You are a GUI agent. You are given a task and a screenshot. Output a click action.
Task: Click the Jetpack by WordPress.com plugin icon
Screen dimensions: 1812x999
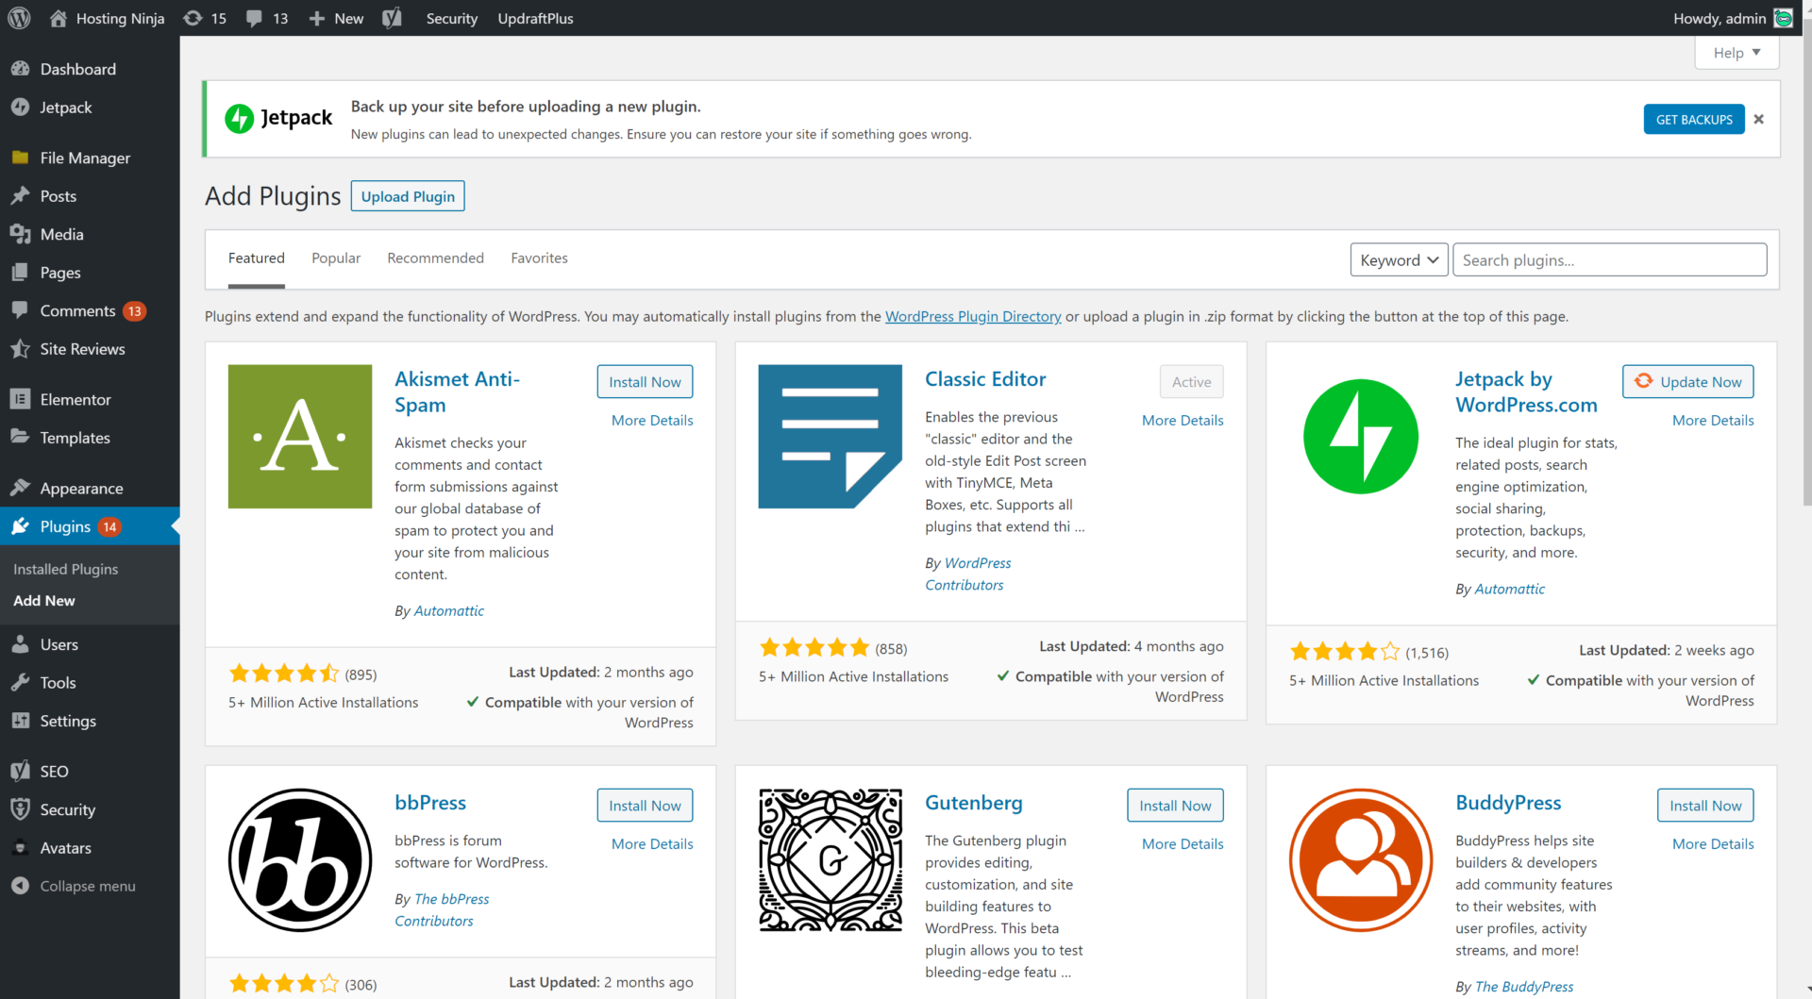1360,437
